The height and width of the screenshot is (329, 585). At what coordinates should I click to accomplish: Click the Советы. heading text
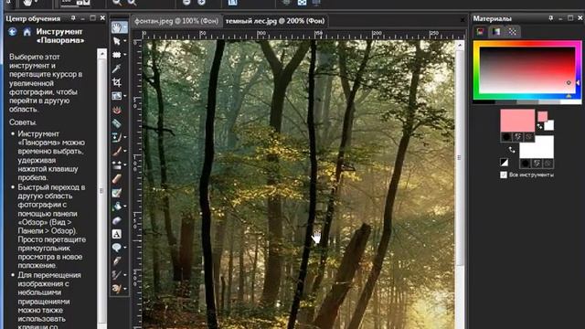coord(23,122)
